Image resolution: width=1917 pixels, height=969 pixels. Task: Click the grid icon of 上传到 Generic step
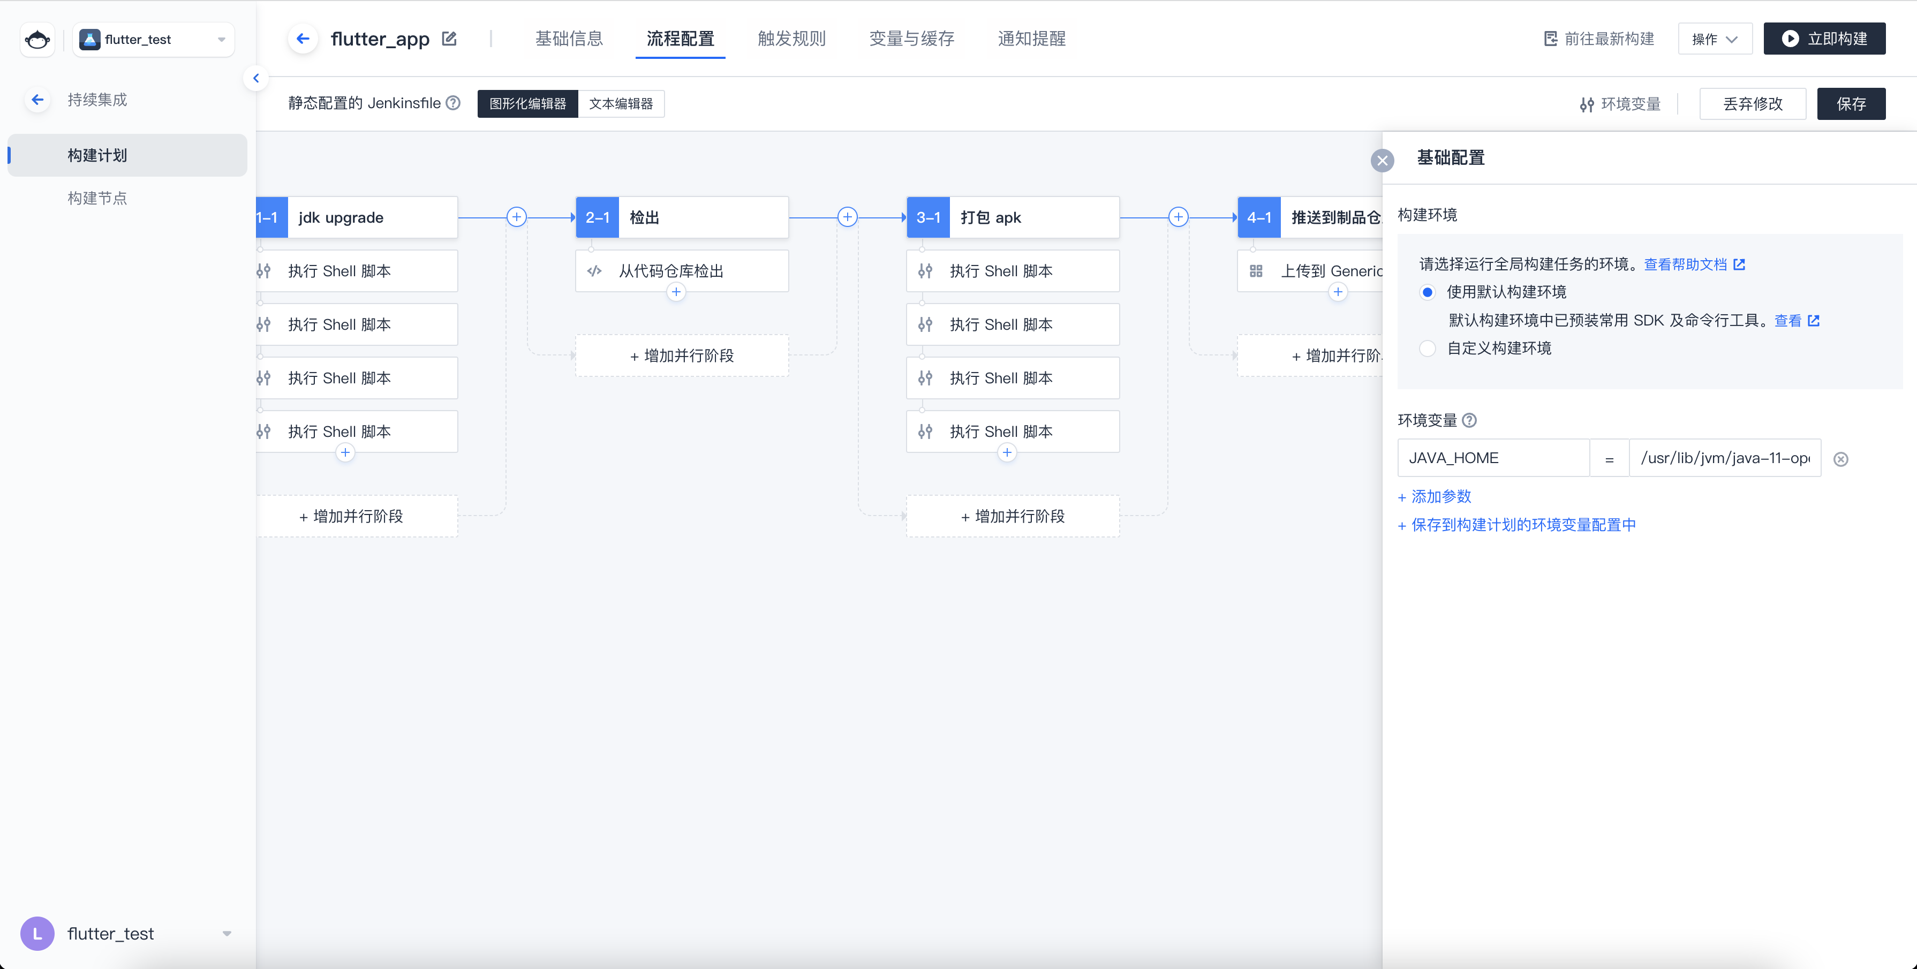pos(1256,271)
